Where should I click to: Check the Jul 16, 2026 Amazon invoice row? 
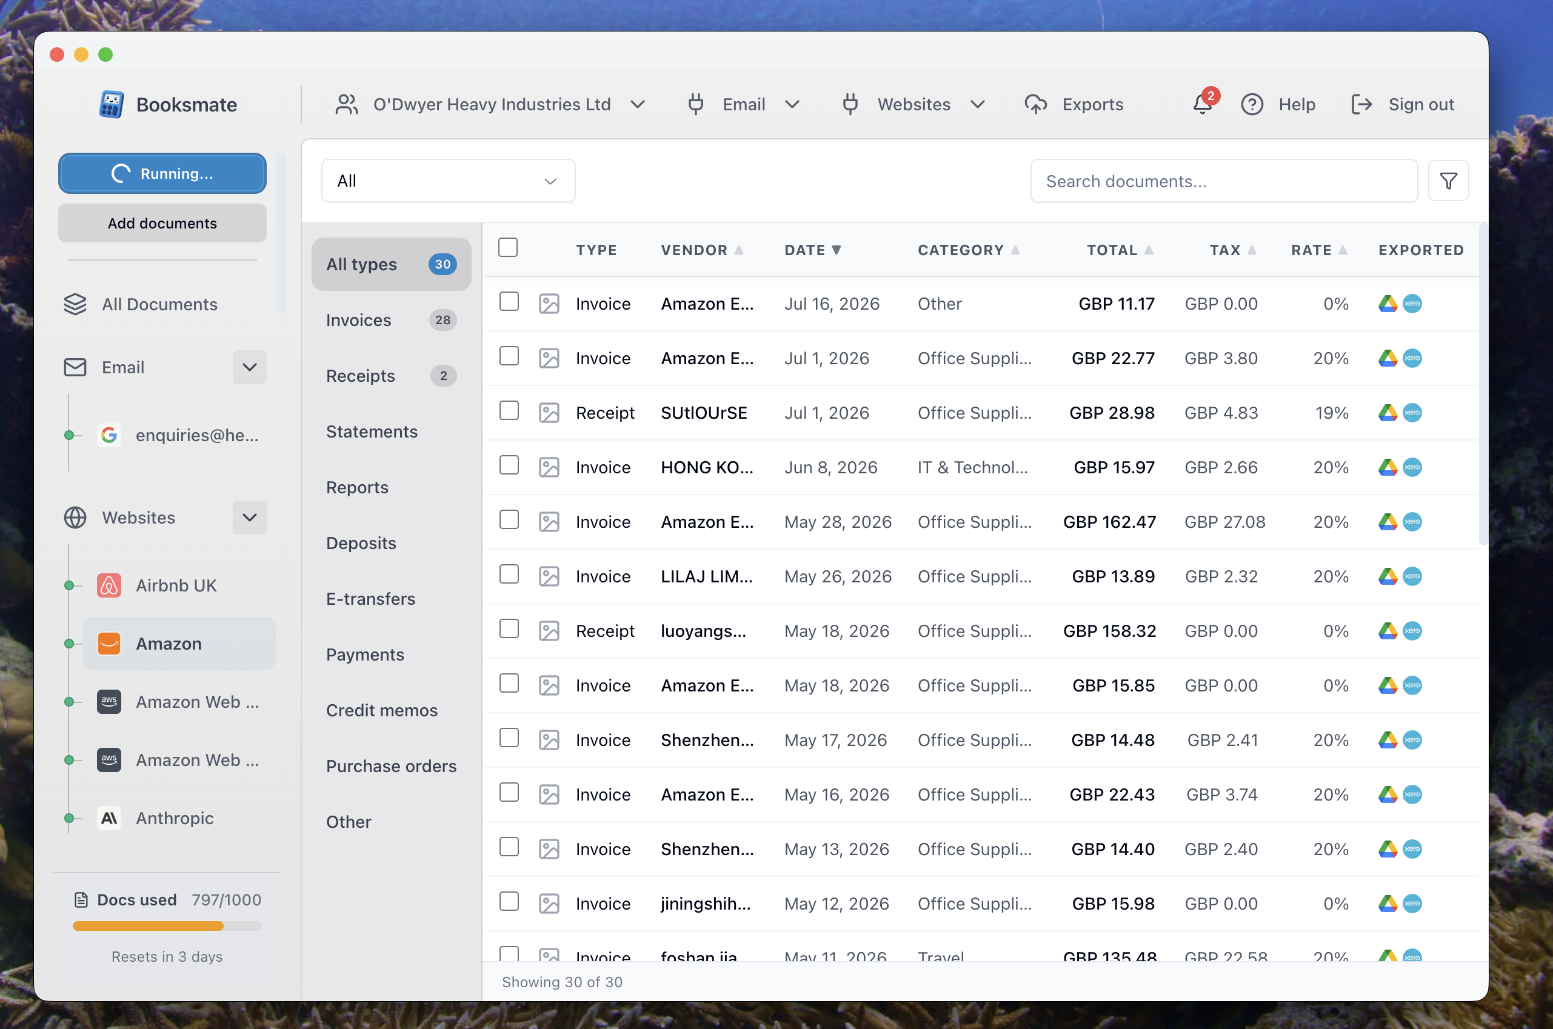509,302
